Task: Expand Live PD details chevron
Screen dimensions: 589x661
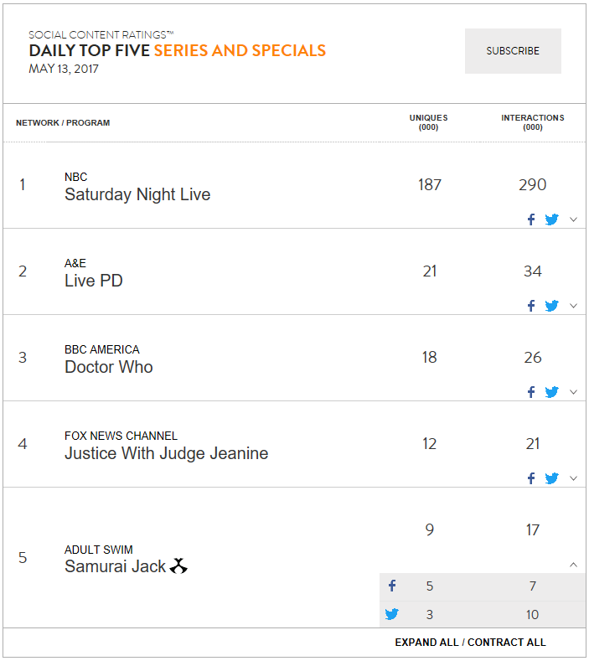Action: [573, 306]
